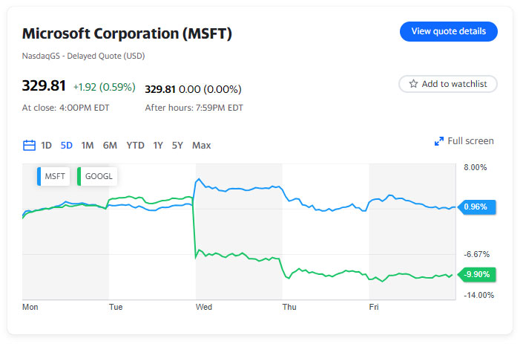Click the Full screen expand arrows icon
Viewport: 523px width, 344px height.
pyautogui.click(x=438, y=141)
